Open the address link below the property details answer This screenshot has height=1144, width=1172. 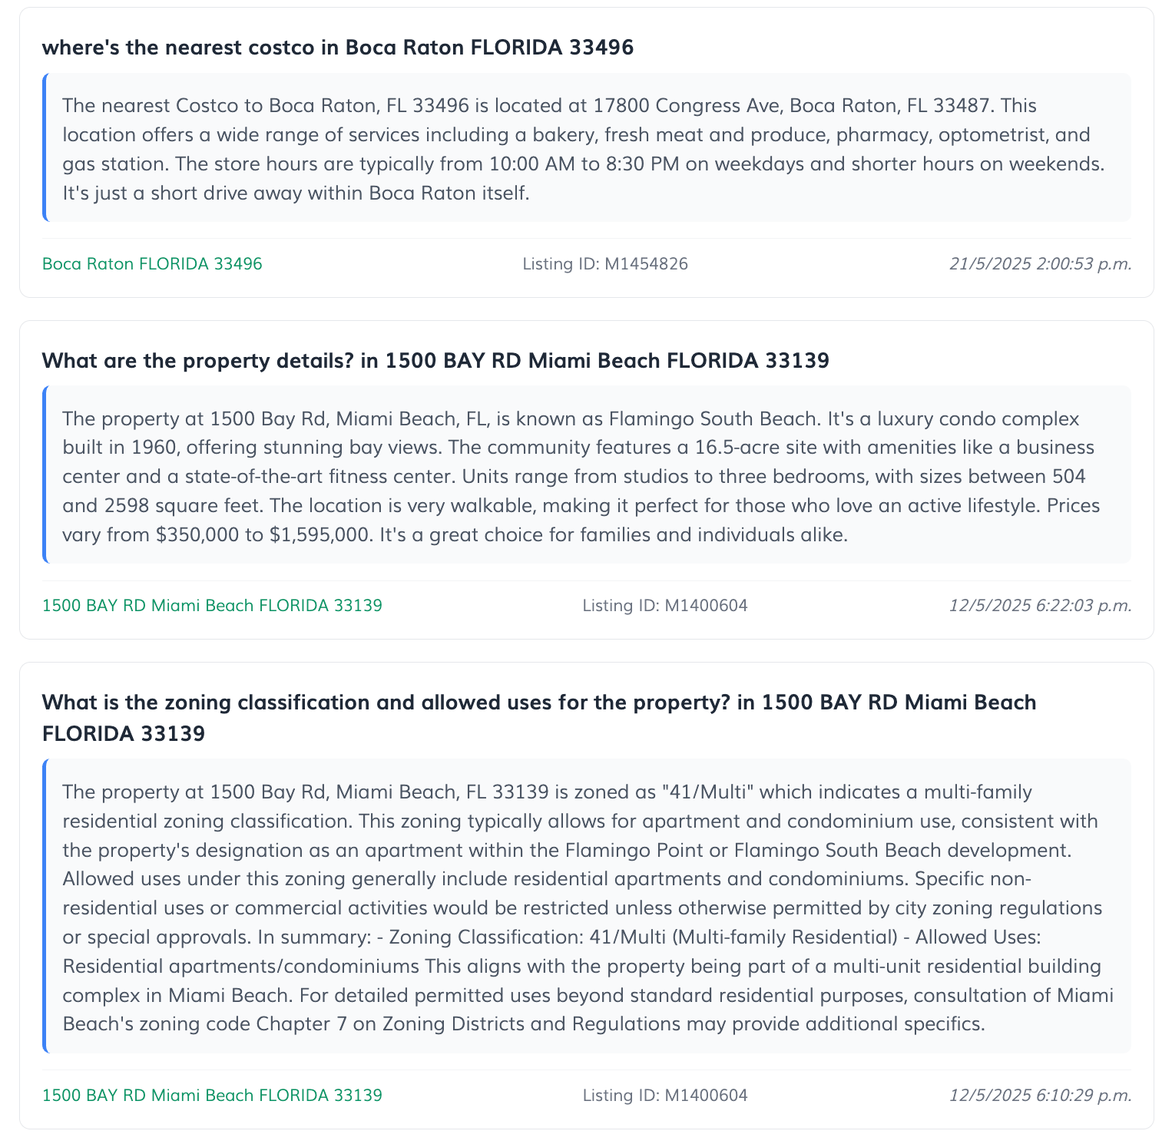tap(212, 605)
